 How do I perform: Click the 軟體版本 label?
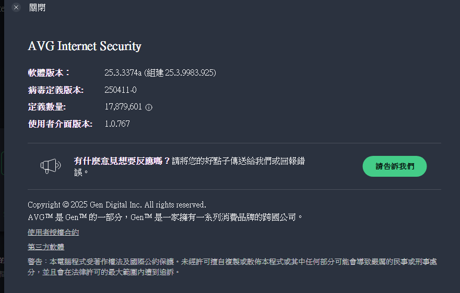49,72
